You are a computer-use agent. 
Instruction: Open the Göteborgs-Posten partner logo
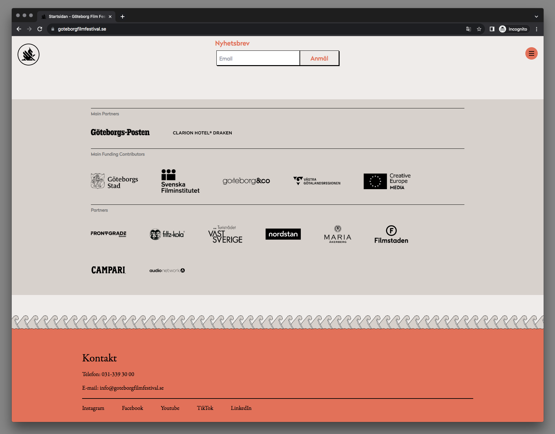(120, 133)
